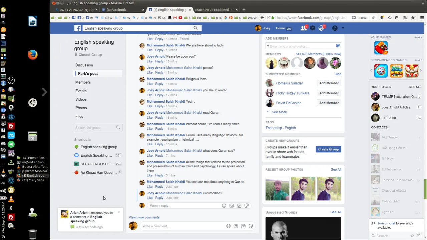The width and height of the screenshot is (427, 240).
Task: Show next recommended game with right arrow
Action: click(421, 71)
